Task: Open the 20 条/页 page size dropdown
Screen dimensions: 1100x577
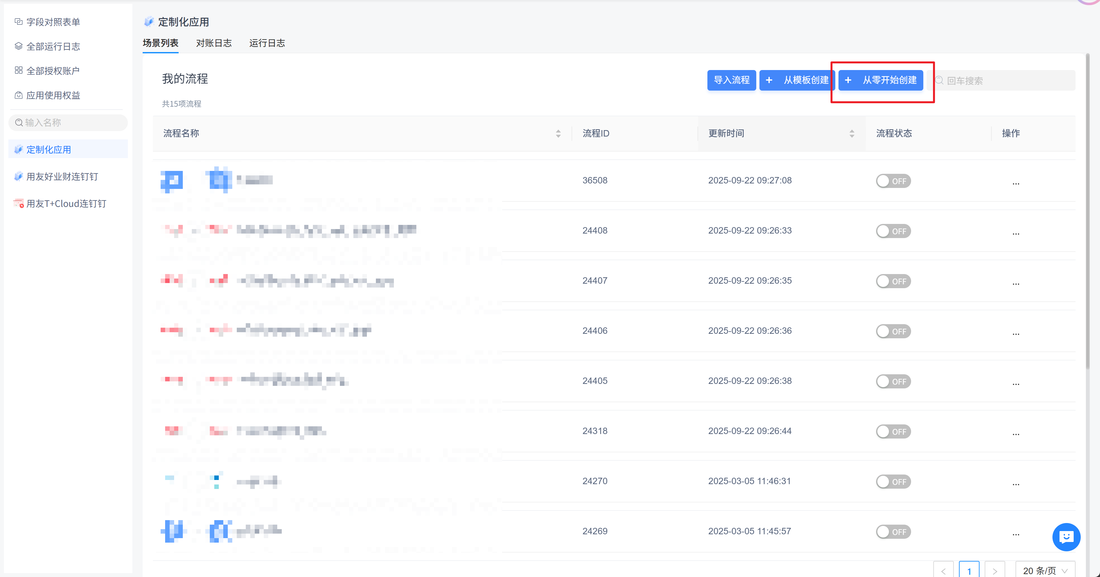Action: [1044, 571]
